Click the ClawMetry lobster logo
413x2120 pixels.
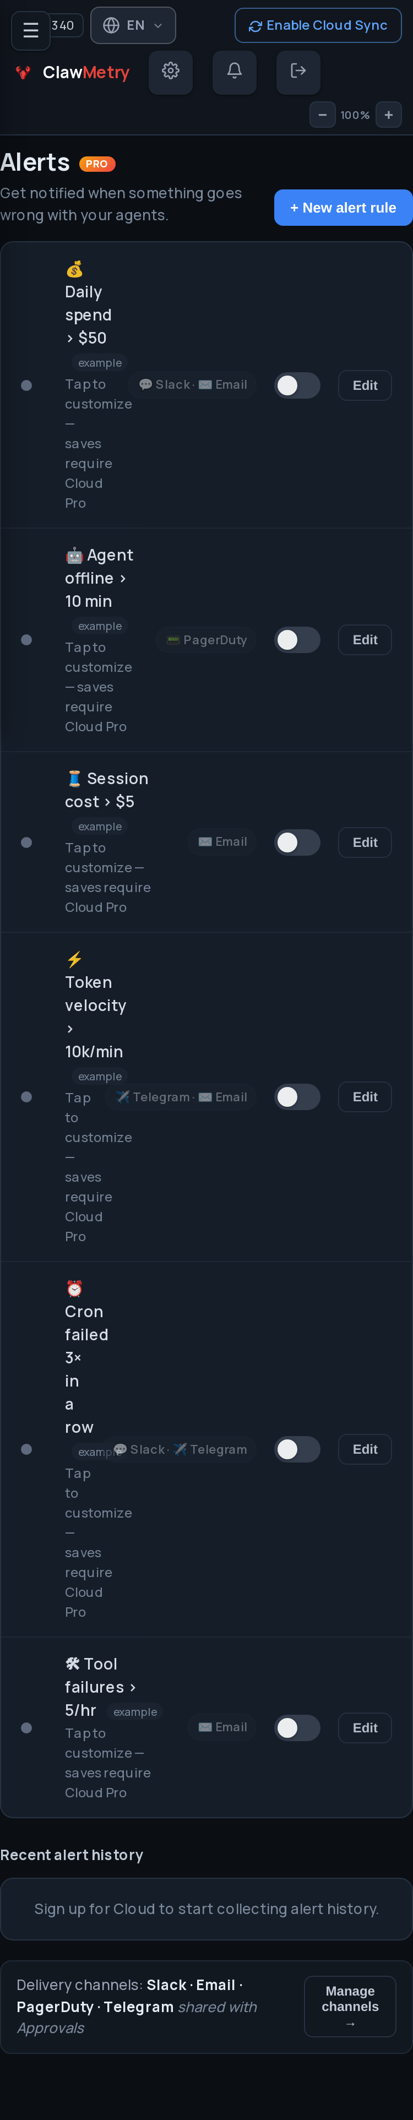click(23, 73)
